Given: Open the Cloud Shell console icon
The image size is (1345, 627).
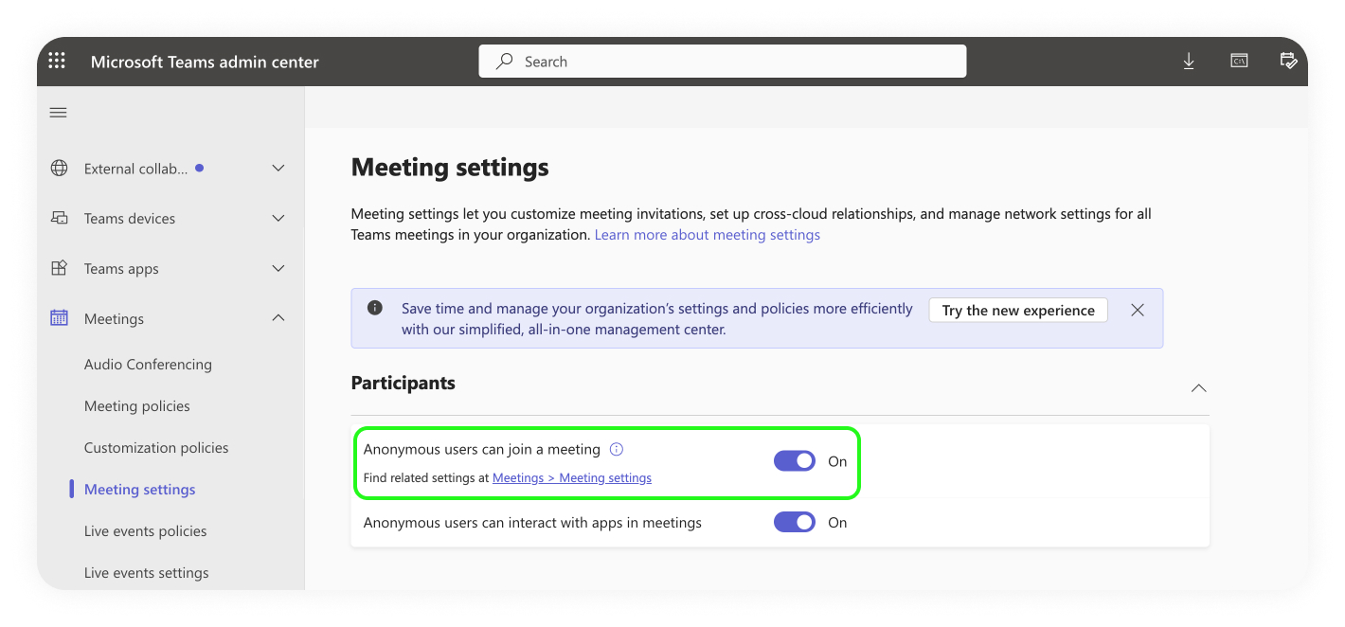Looking at the screenshot, I should (1239, 61).
